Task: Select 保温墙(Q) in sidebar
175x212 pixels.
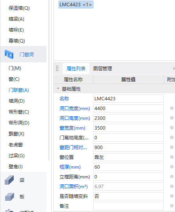Action: point(19,8)
